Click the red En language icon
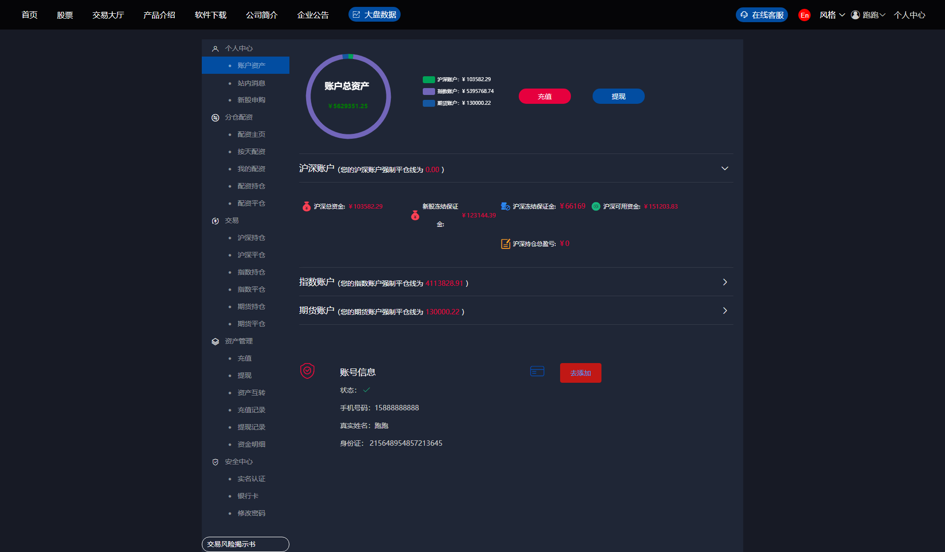The image size is (945, 552). point(804,15)
